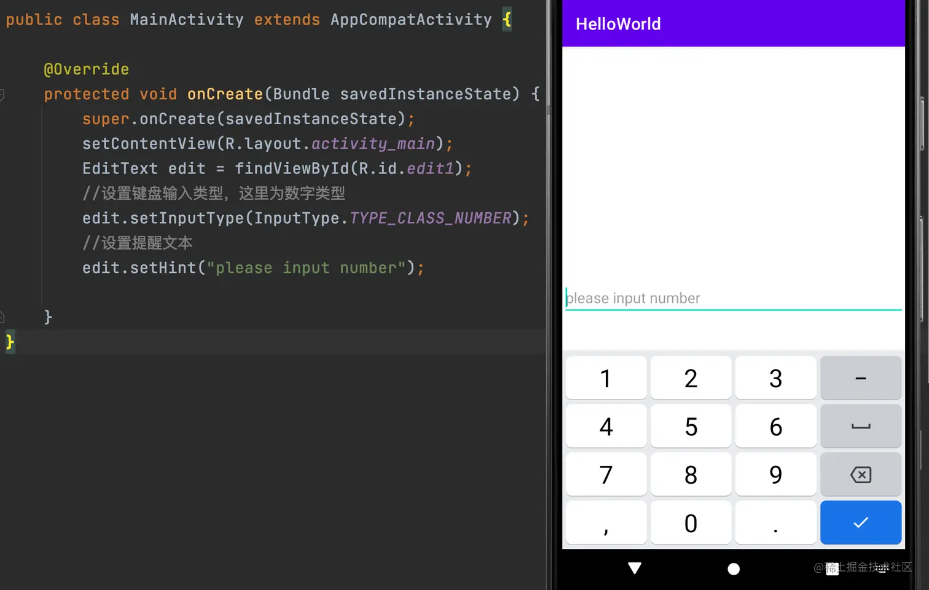
Task: Click the comment about 设置键盘输入类型
Action: (214, 193)
